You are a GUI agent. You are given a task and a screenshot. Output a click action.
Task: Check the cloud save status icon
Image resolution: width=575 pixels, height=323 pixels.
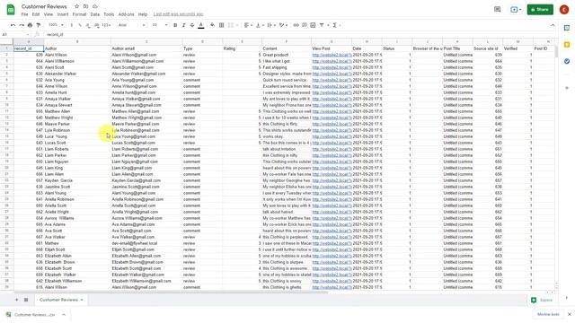95,6
